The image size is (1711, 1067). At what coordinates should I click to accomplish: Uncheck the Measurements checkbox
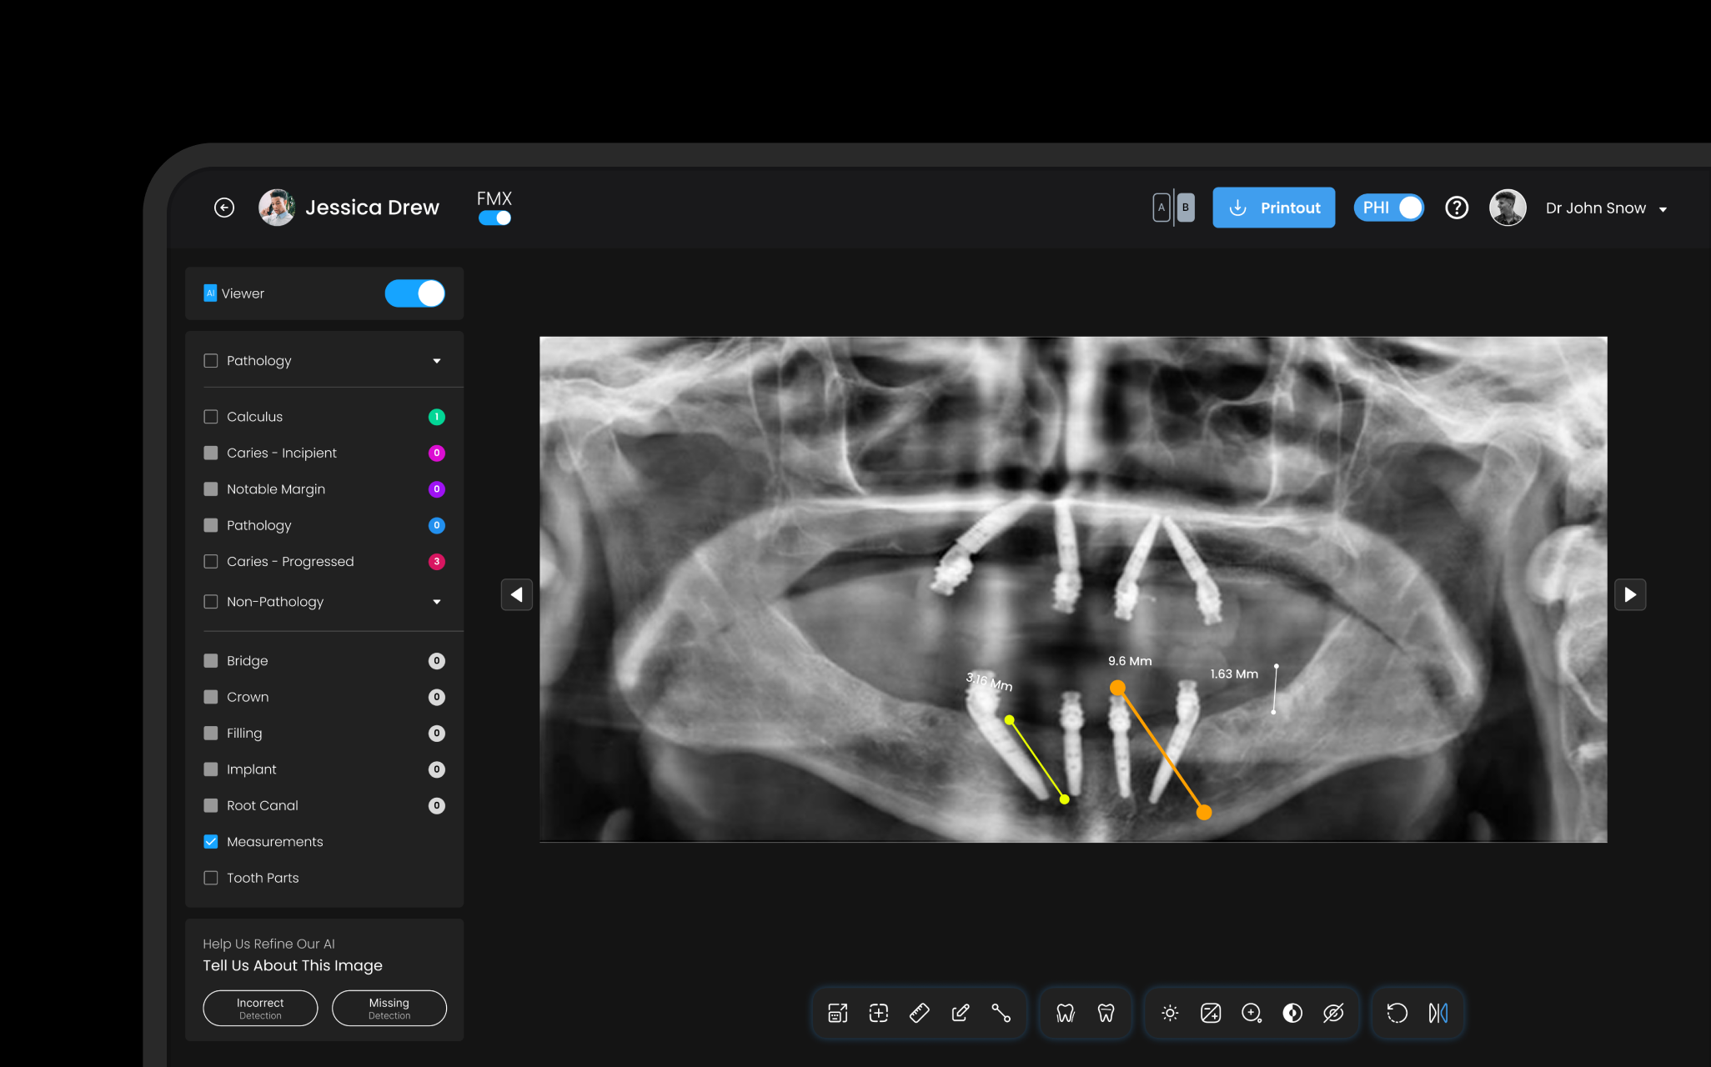(x=211, y=842)
